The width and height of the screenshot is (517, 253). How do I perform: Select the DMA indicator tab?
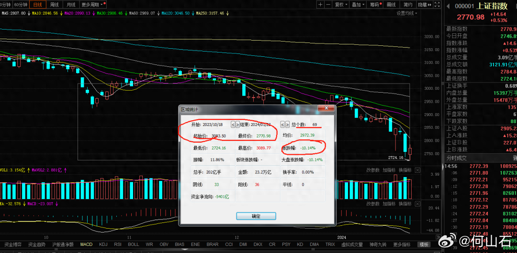tap(314, 244)
